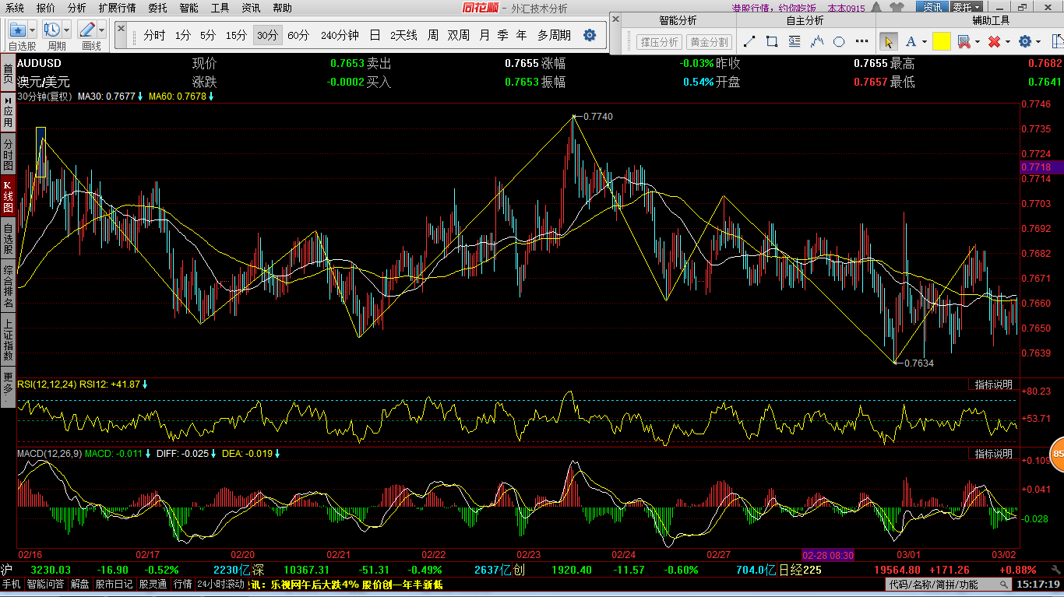Open period toolbar settings gear
The width and height of the screenshot is (1064, 597).
[x=590, y=35]
